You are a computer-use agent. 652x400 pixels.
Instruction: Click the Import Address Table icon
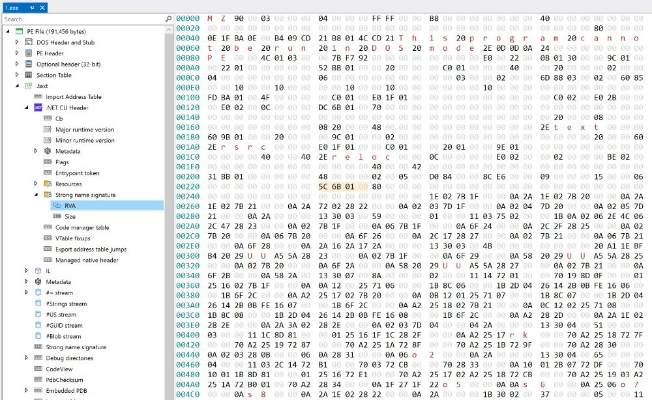[38, 97]
